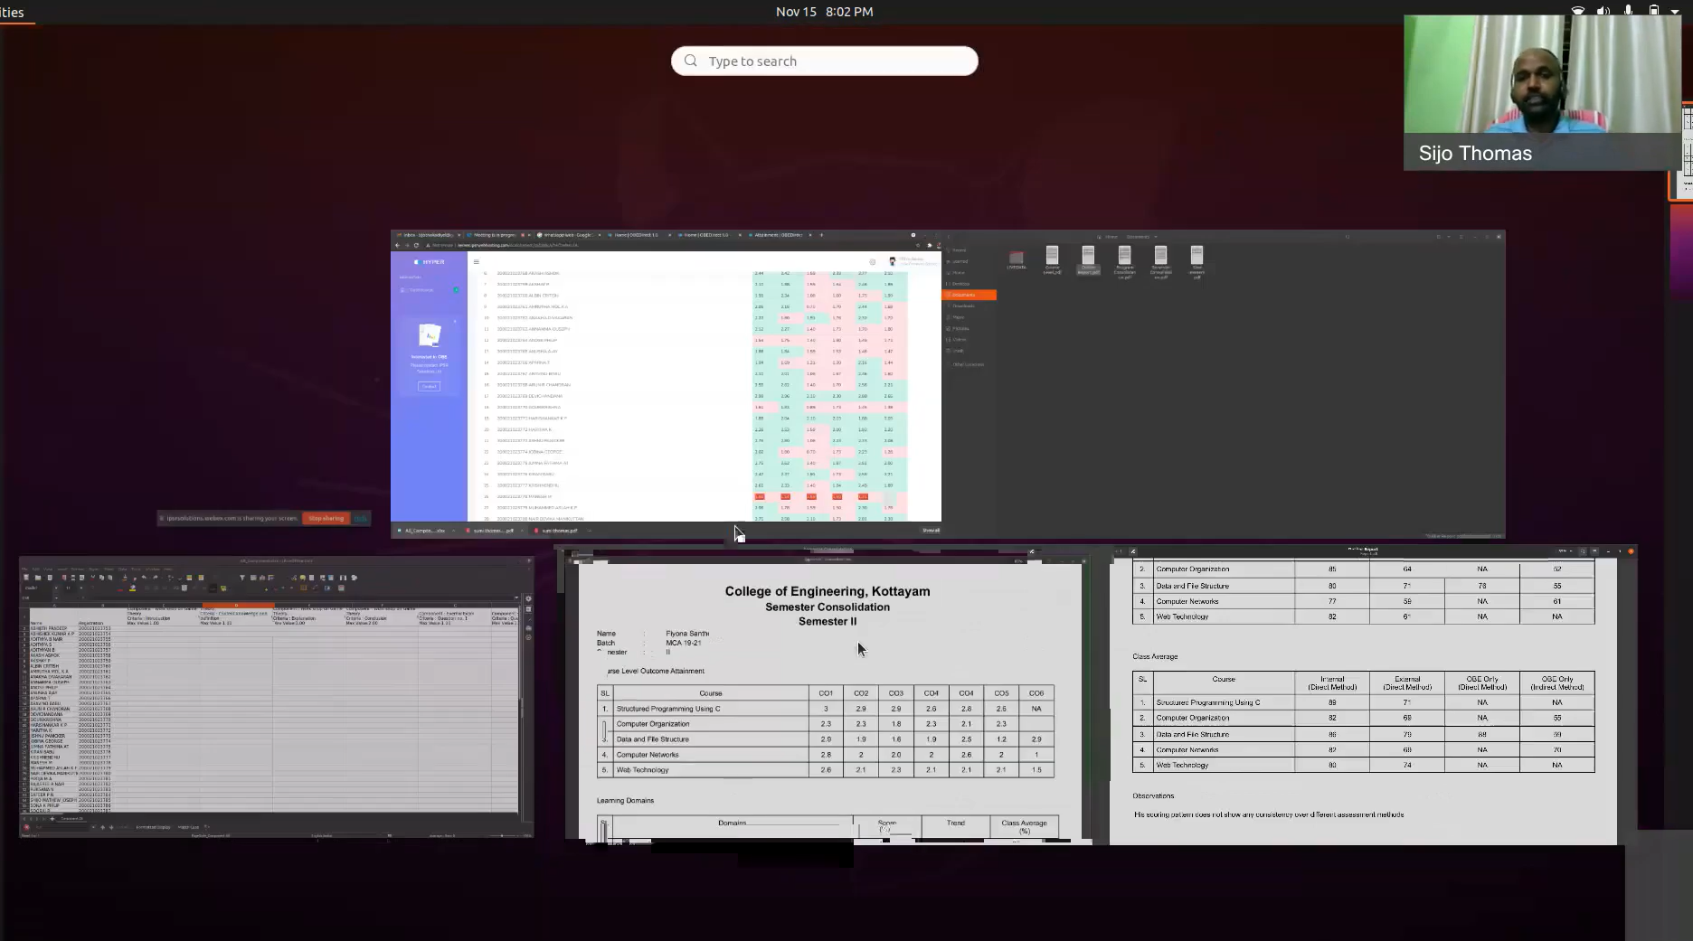The height and width of the screenshot is (941, 1693).
Task: Click the Documents folder in file manager sidebar
Action: point(969,295)
